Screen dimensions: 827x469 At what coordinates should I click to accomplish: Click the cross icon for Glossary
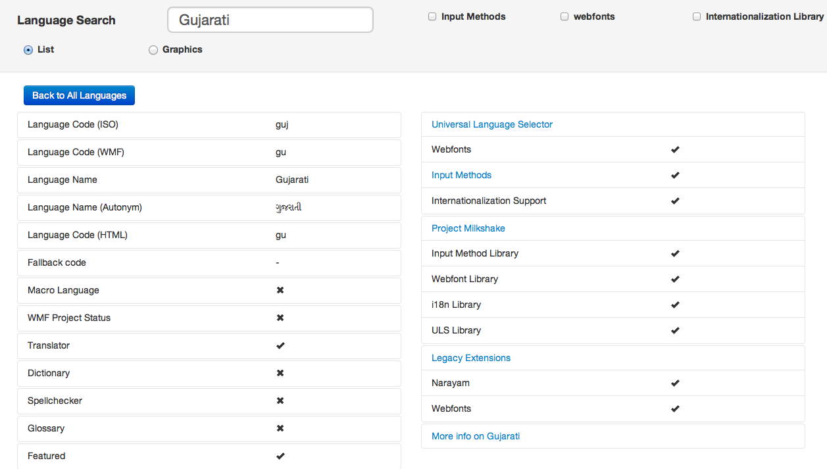click(280, 428)
